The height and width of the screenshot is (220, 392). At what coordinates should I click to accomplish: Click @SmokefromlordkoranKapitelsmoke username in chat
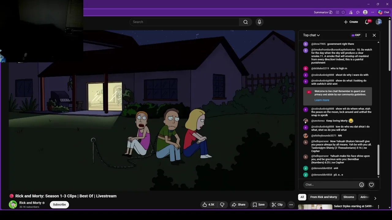pos(333,50)
